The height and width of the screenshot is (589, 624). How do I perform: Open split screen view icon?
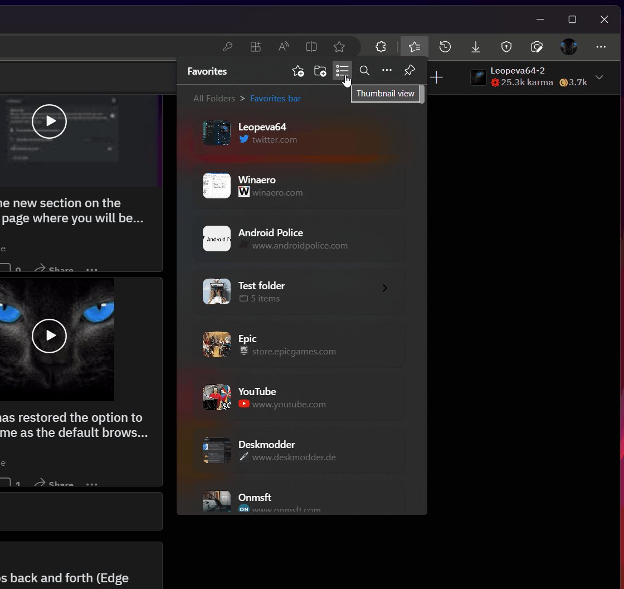(311, 47)
